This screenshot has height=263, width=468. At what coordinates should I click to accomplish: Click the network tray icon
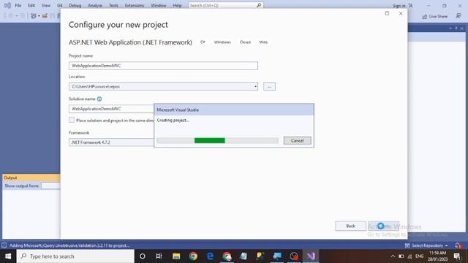409,256
